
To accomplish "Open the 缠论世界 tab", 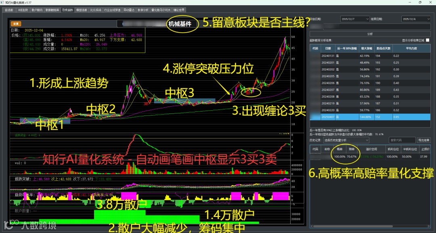I will 179,10.
